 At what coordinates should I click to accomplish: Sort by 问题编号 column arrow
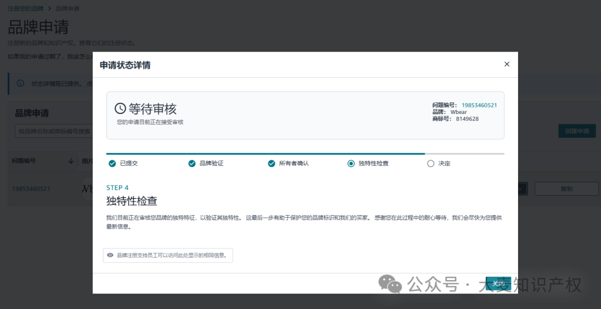tap(71, 161)
